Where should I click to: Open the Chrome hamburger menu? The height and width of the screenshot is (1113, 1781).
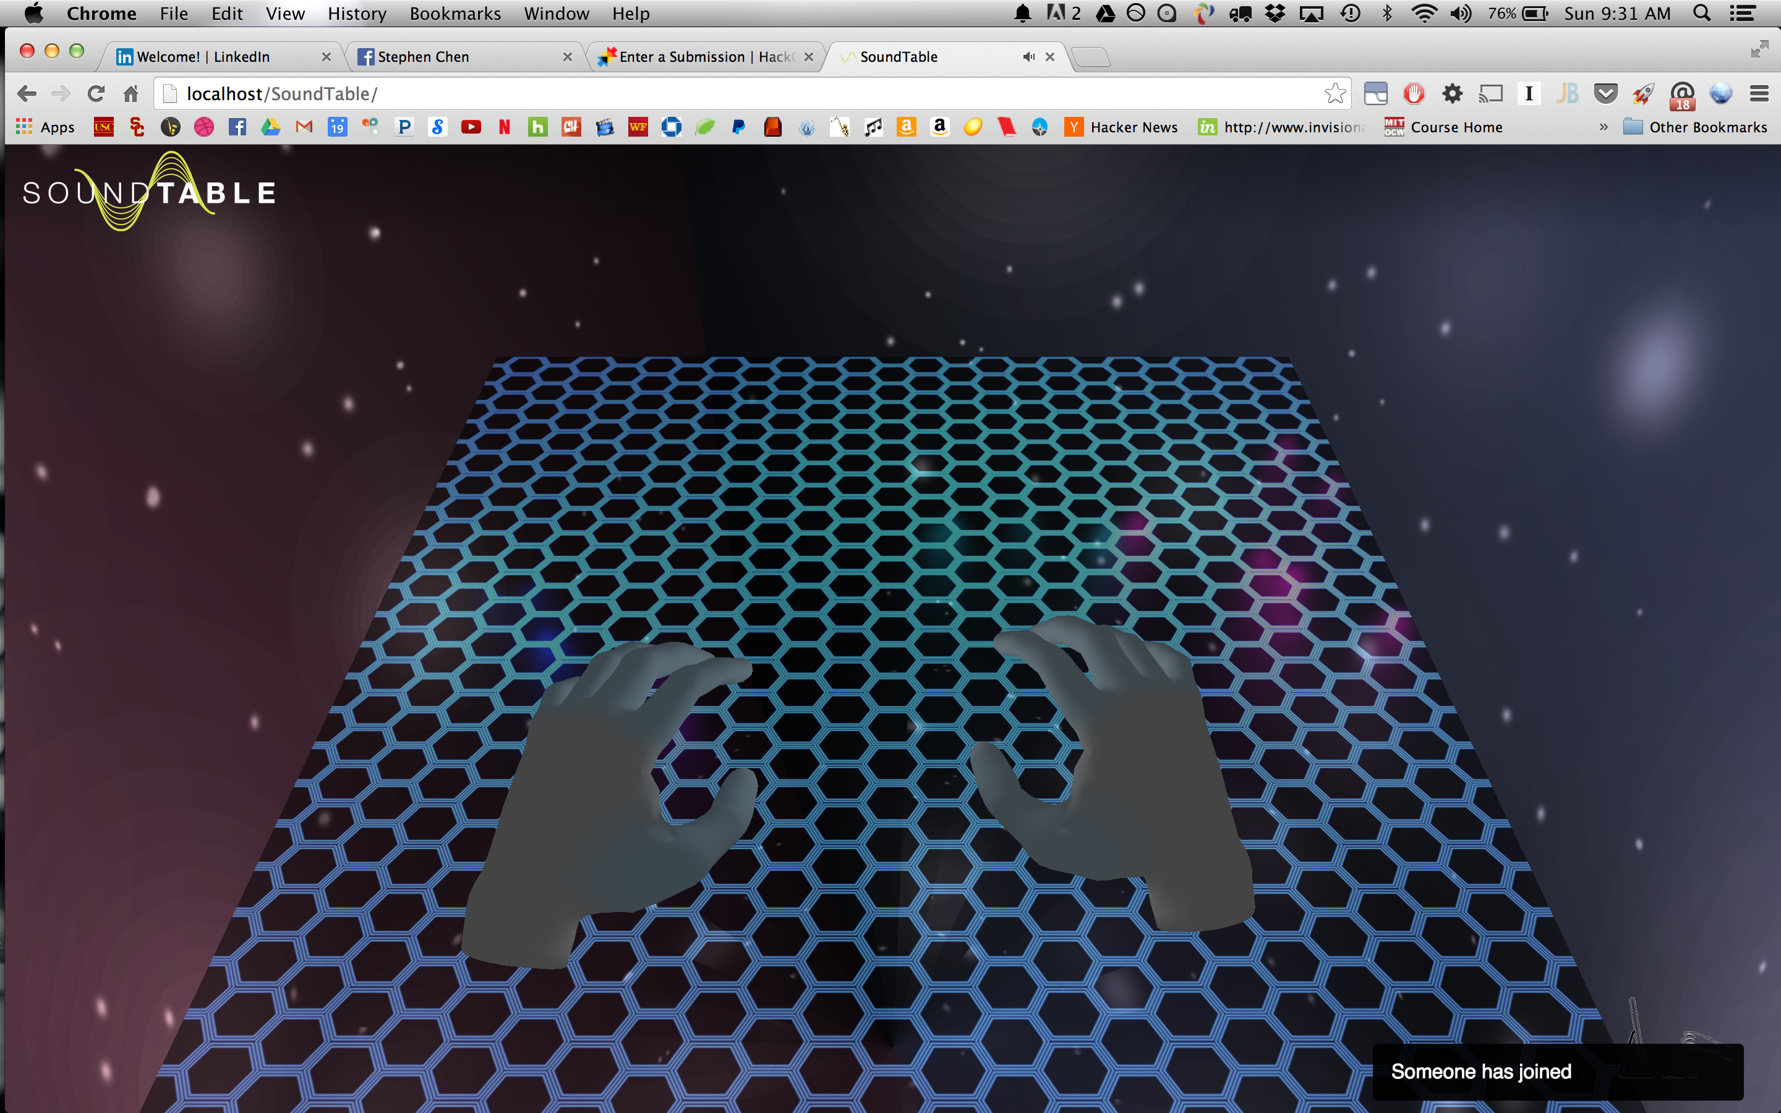click(1759, 93)
